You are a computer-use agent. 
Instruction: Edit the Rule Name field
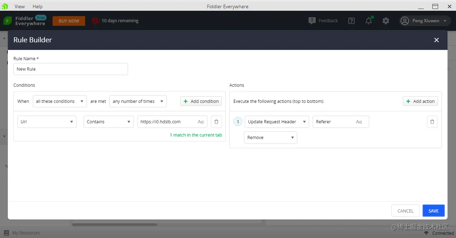pyautogui.click(x=71, y=69)
